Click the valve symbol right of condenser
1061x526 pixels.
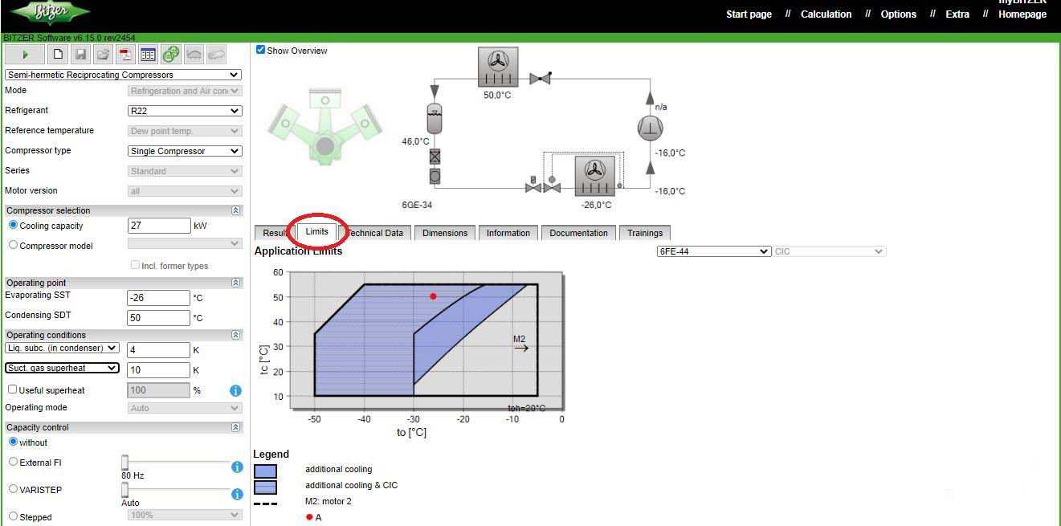click(x=541, y=78)
